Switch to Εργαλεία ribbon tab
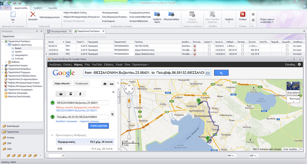 coord(53,8)
